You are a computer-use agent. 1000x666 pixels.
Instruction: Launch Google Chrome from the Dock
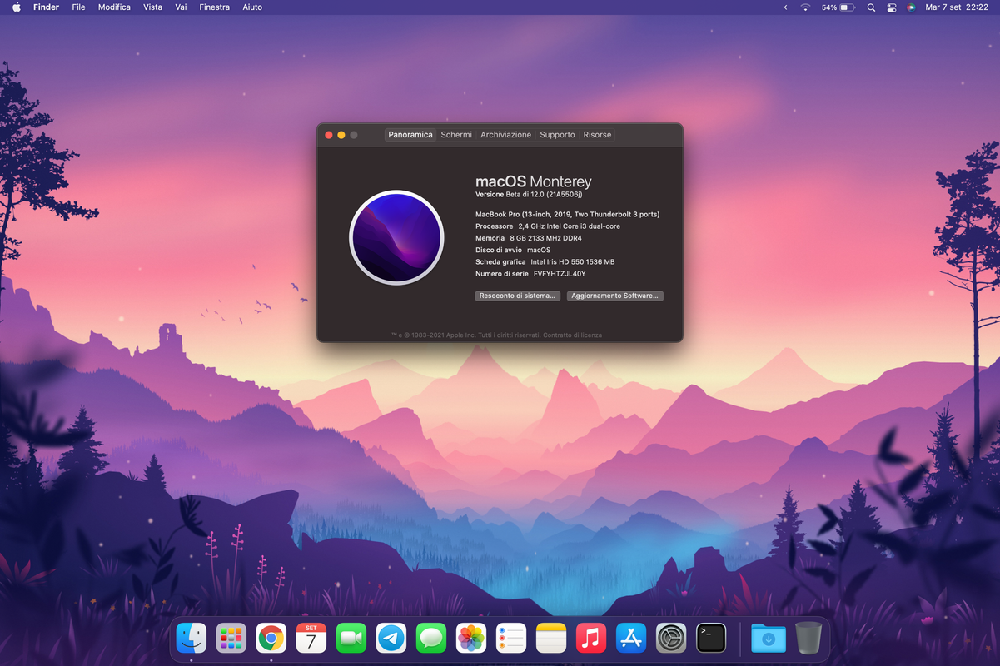pyautogui.click(x=271, y=639)
